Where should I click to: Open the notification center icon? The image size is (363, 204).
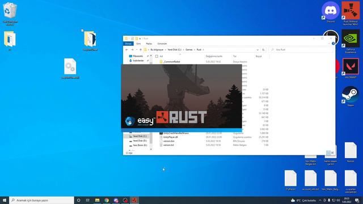(x=357, y=200)
